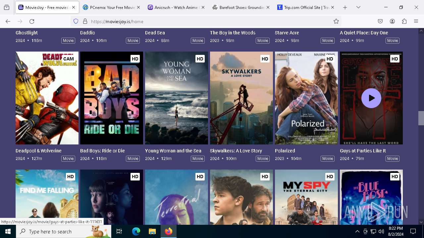Click the Bad Boys: Ride or Die title
This screenshot has height=238, width=424.
click(x=102, y=151)
